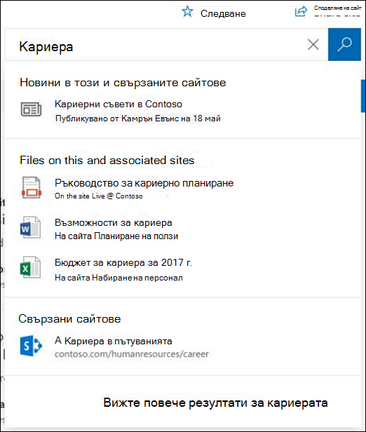Click Files on this and associated sites heading
366x432 pixels.
coord(107,161)
